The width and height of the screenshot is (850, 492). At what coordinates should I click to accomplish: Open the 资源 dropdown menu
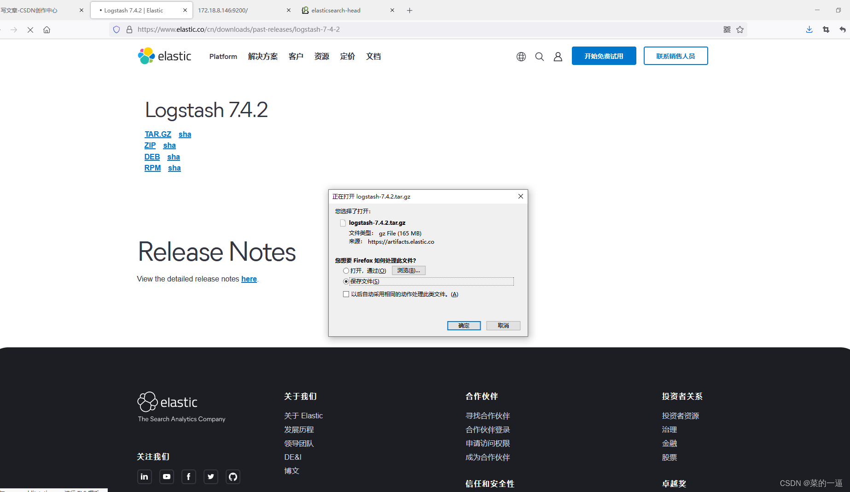click(x=321, y=56)
